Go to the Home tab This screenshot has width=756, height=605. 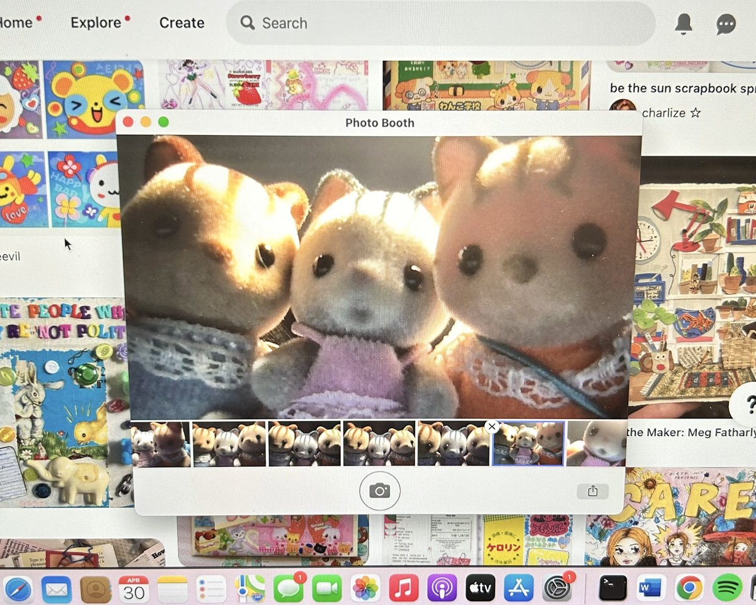click(x=14, y=23)
